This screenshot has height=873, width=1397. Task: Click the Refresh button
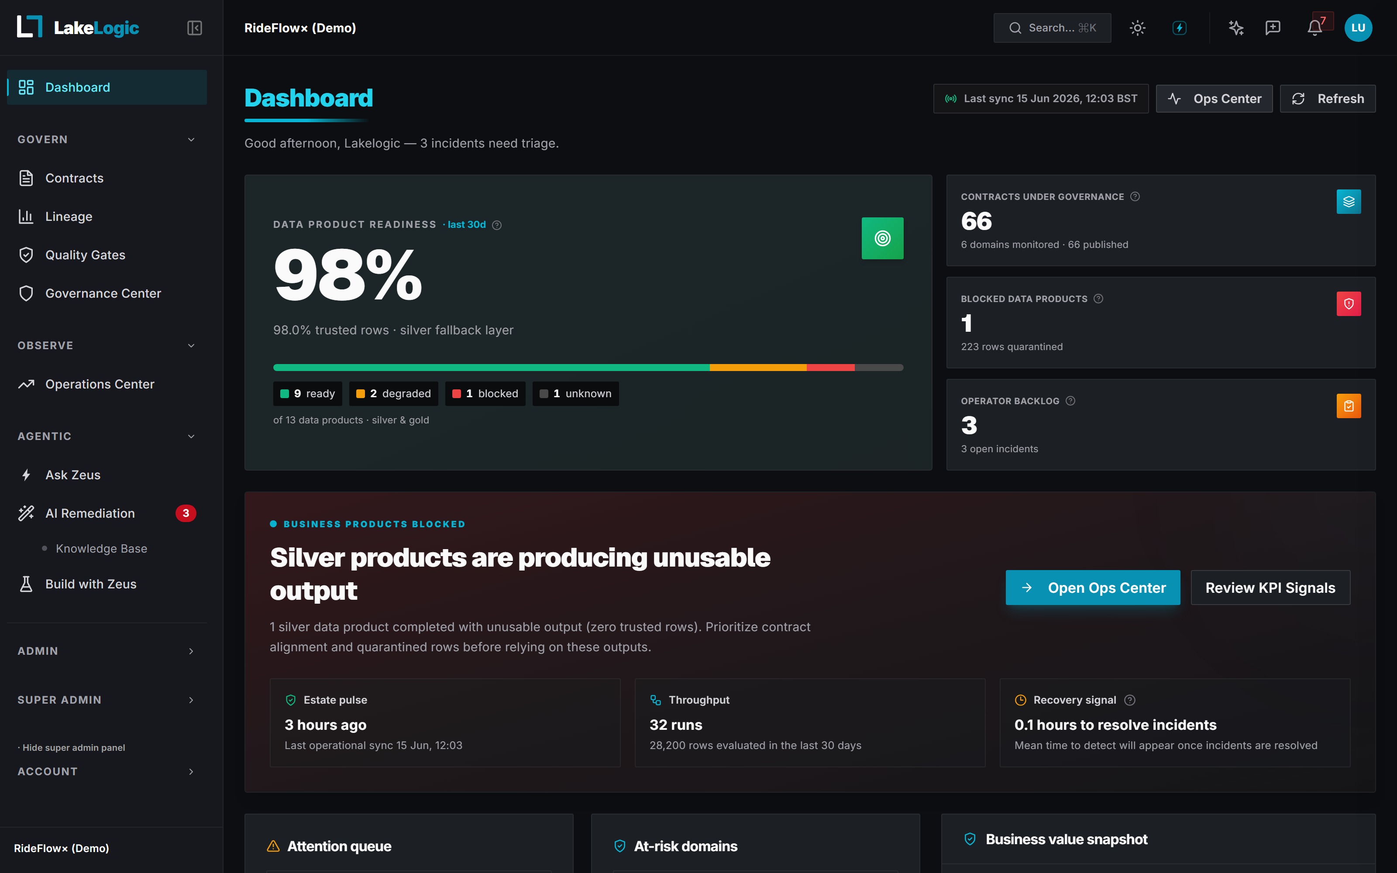pos(1328,99)
